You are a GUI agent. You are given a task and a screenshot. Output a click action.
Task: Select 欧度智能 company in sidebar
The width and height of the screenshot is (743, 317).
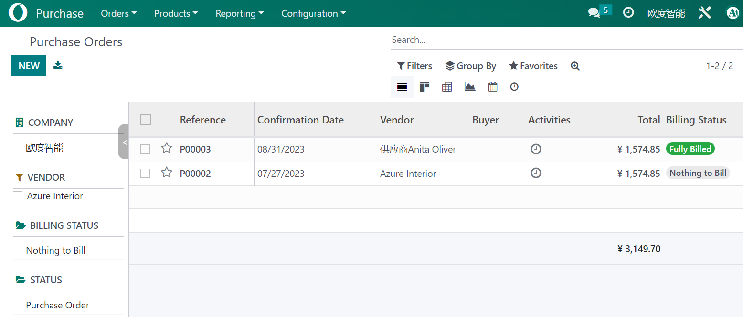45,148
